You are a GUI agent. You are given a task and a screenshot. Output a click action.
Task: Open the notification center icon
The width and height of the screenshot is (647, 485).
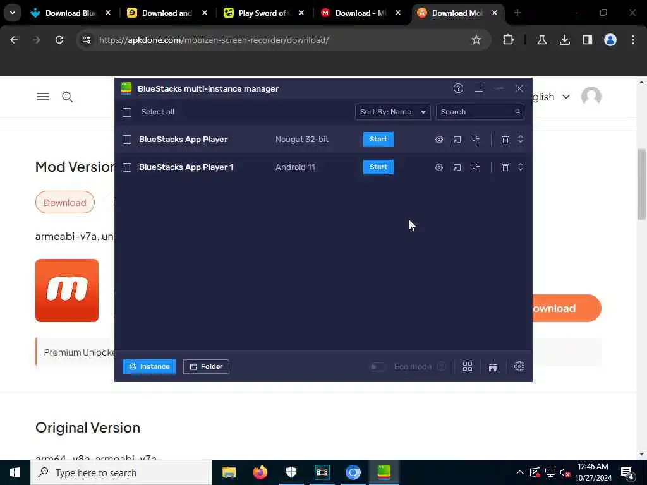(627, 472)
